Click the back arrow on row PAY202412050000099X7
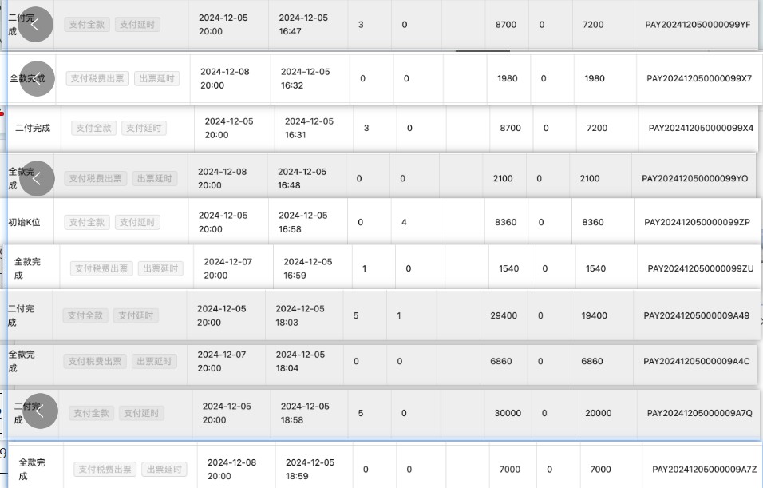 coord(37,78)
